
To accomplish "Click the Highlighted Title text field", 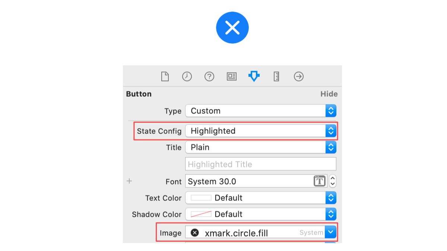I will click(260, 164).
